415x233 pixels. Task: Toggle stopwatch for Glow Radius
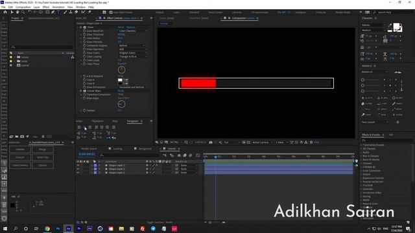click(84, 38)
